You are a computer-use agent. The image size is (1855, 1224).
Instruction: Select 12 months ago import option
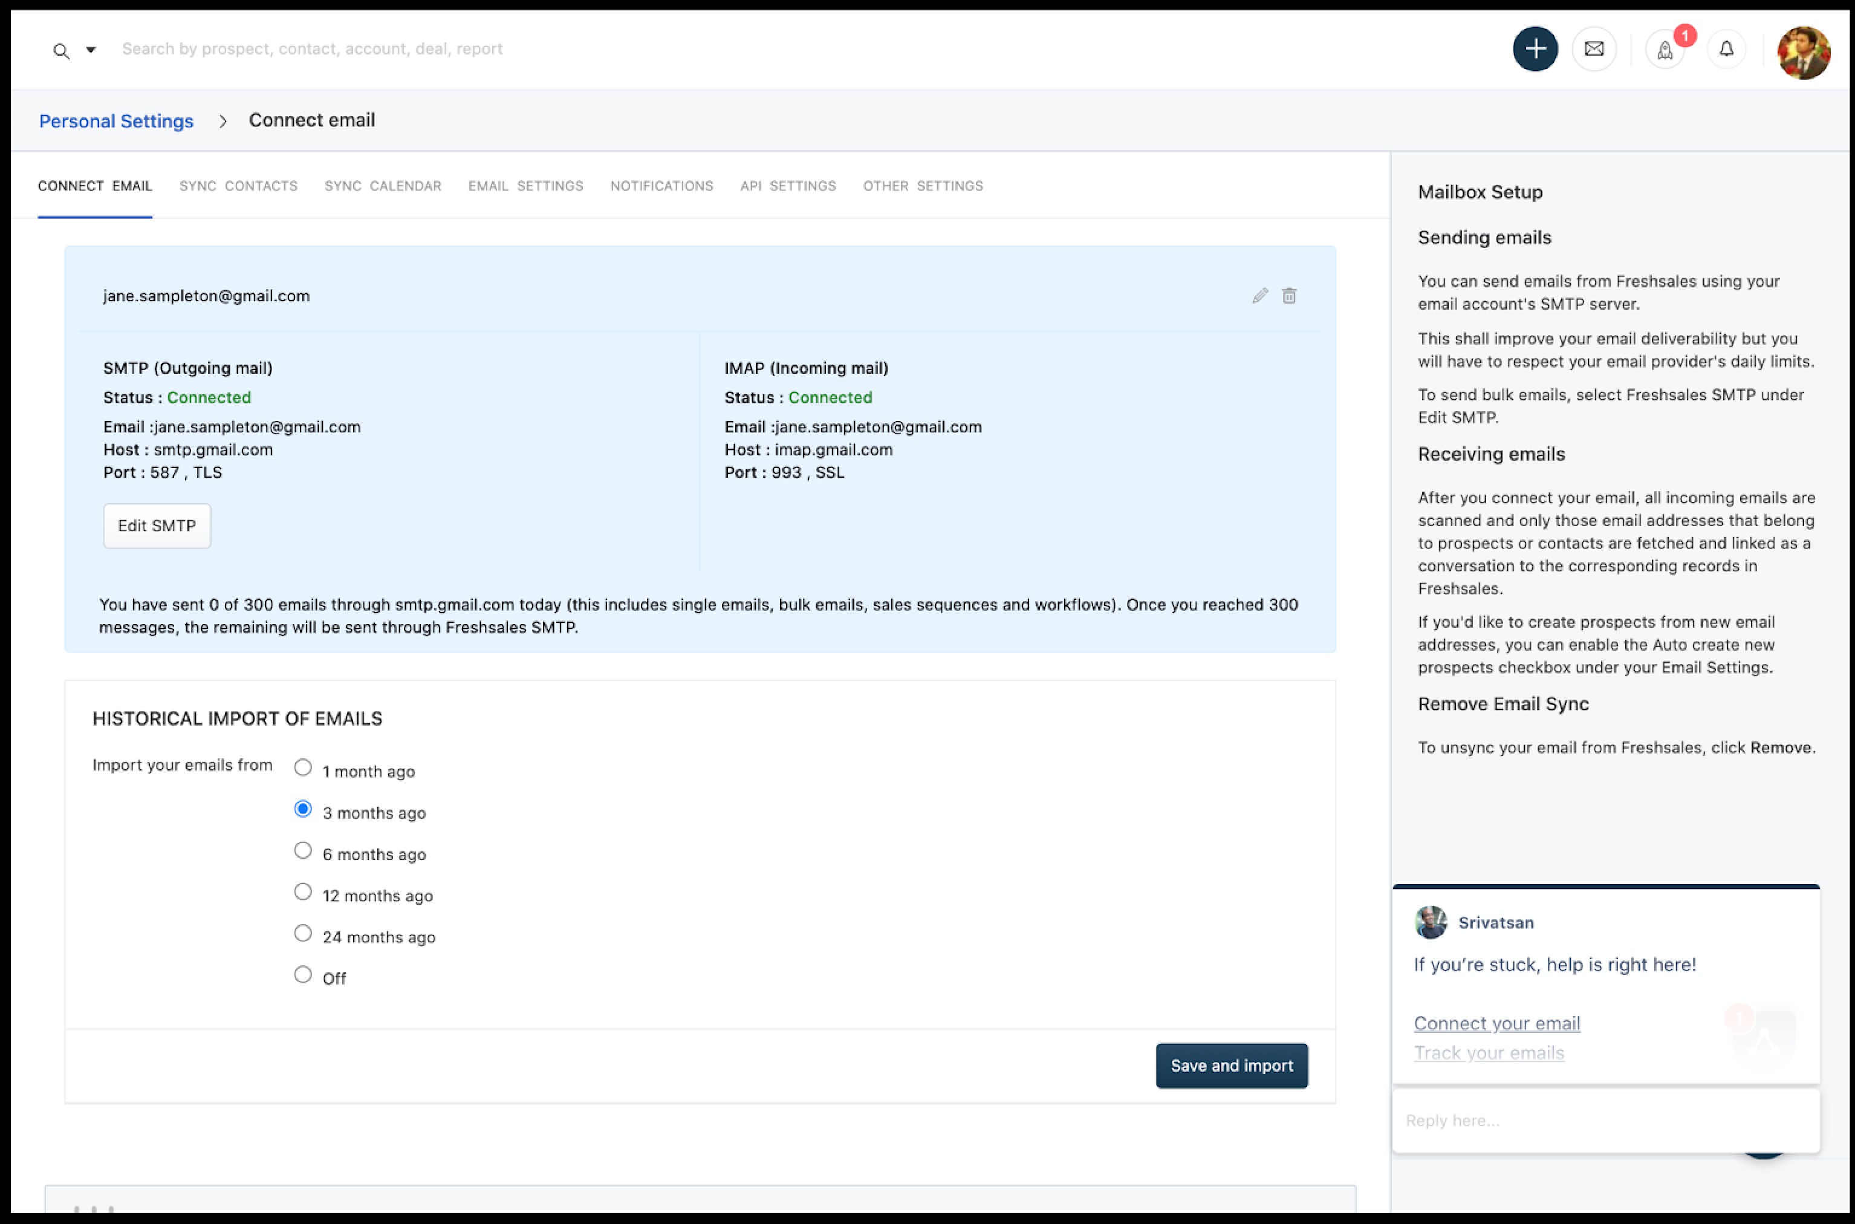(303, 891)
